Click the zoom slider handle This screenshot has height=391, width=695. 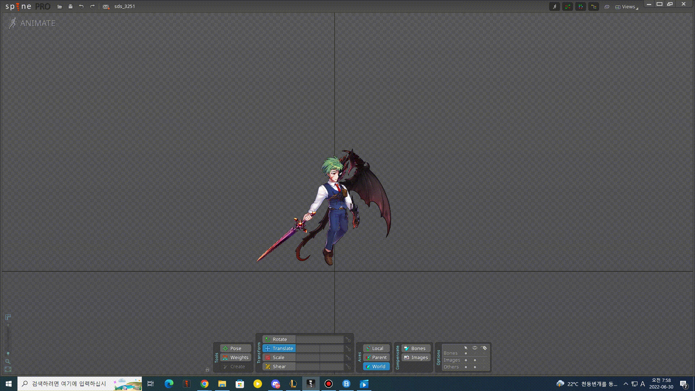8,353
